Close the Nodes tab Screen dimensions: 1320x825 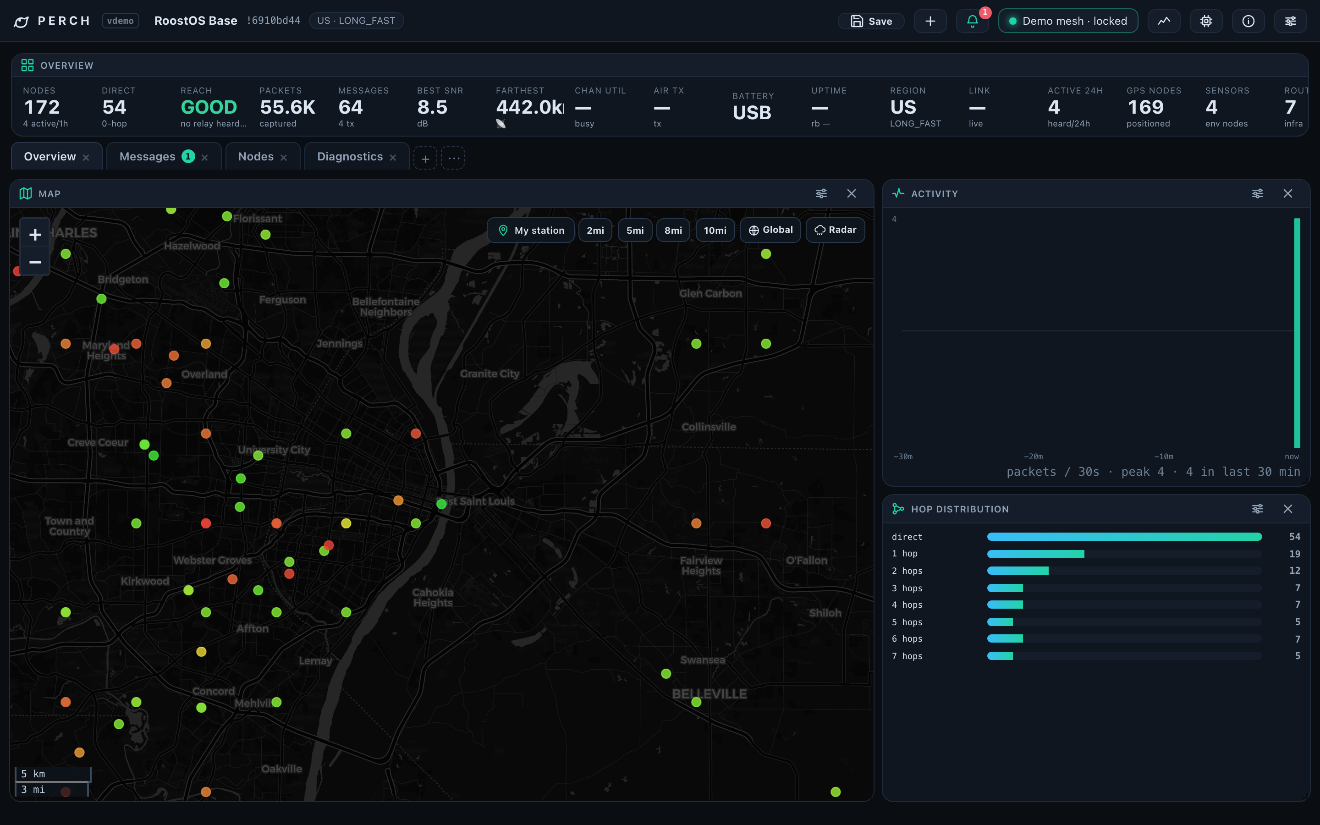284,158
